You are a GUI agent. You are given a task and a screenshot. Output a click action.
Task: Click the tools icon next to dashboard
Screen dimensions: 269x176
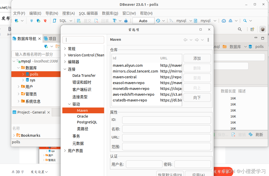coord(231,21)
